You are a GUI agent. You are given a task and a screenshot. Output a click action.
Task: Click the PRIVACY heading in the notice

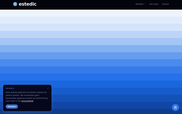click(x=10, y=88)
